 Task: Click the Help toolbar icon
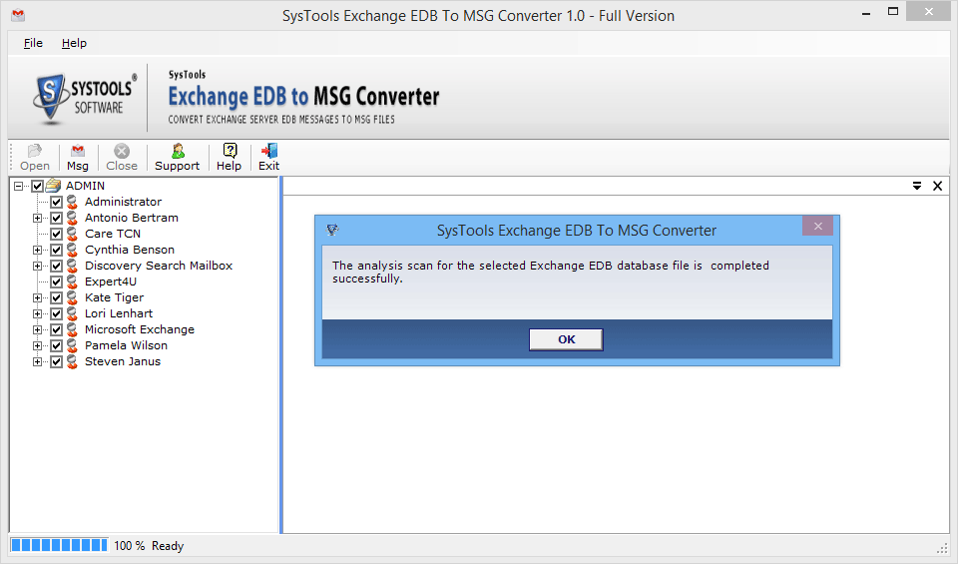(230, 151)
